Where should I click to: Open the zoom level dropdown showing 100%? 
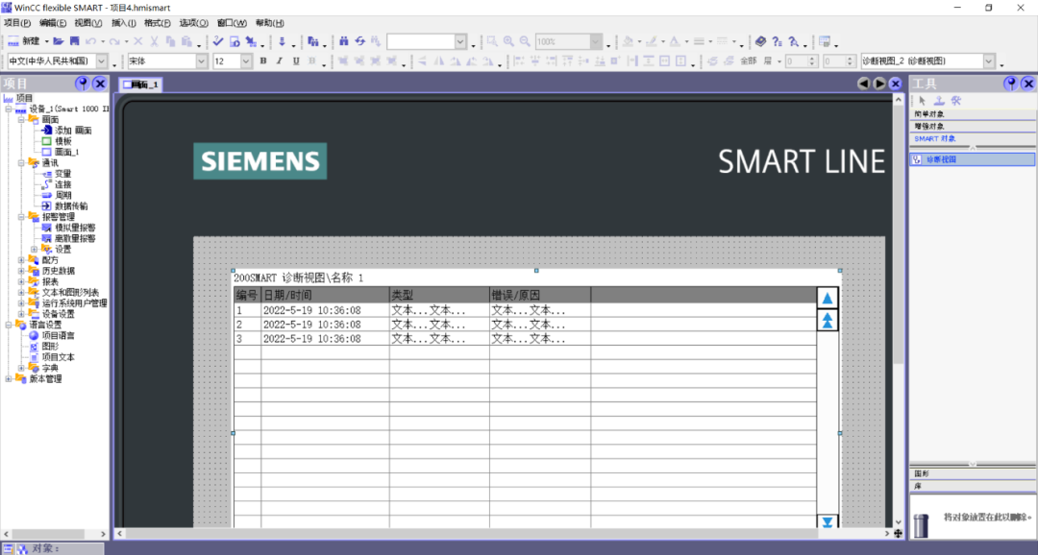[x=595, y=41]
